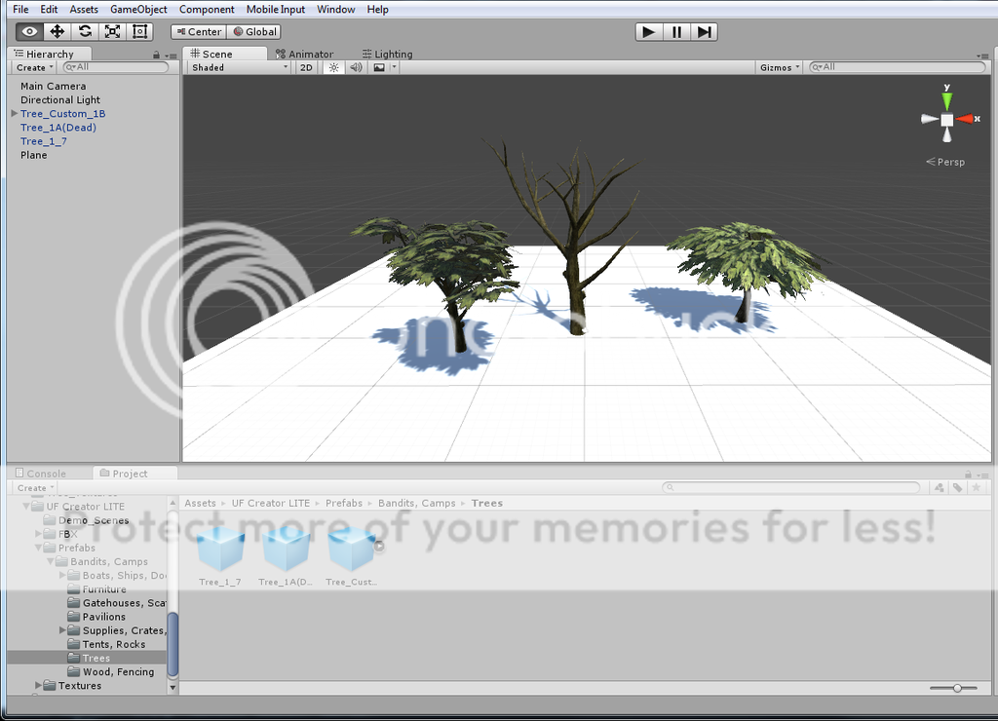
Task: Select the Move tool
Action: point(56,31)
